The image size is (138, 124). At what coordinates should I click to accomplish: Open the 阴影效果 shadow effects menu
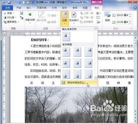30,18
